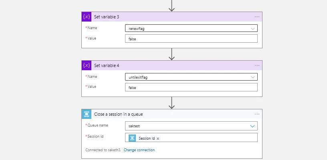Expand the renewflag name dropdown
Screen dimensions: 327x160
[252, 29]
